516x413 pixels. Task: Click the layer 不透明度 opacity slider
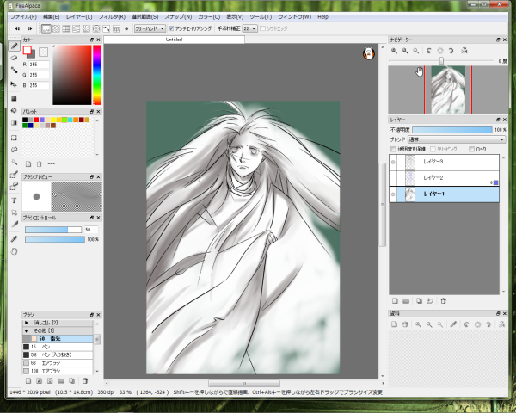tap(452, 130)
